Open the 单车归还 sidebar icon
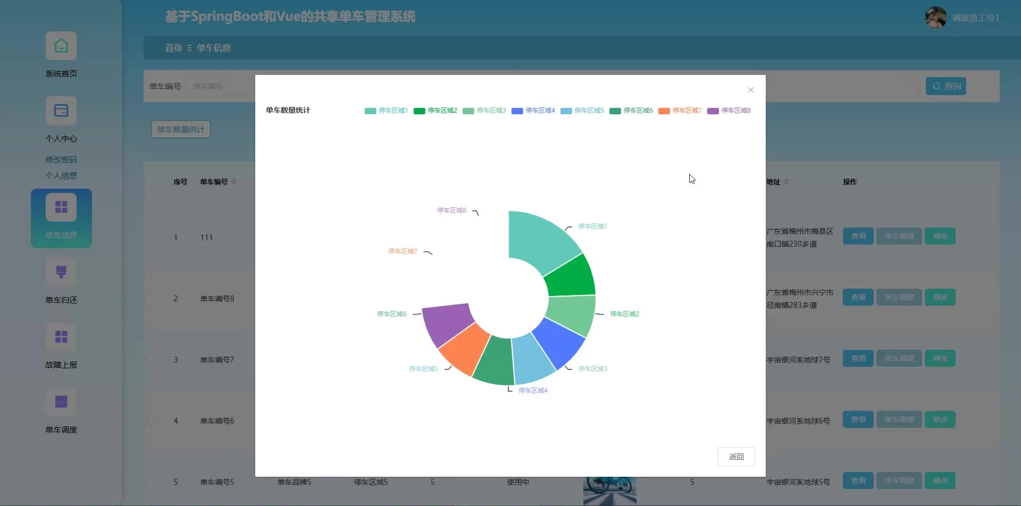This screenshot has height=506, width=1021. pyautogui.click(x=61, y=273)
